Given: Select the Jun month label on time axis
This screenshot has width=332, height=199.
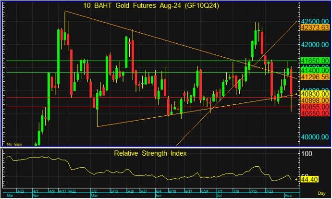Looking at the screenshot, I should (159, 196).
